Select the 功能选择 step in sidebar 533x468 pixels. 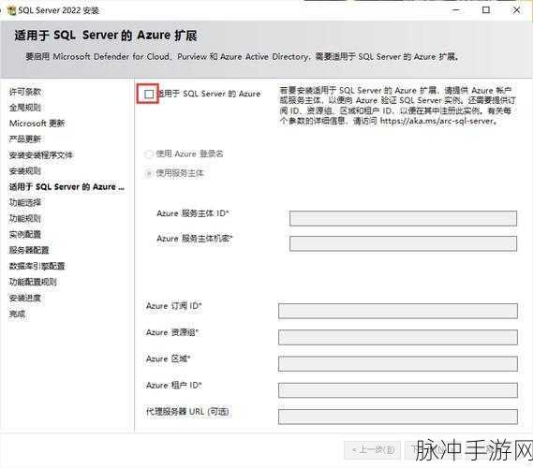pos(25,203)
